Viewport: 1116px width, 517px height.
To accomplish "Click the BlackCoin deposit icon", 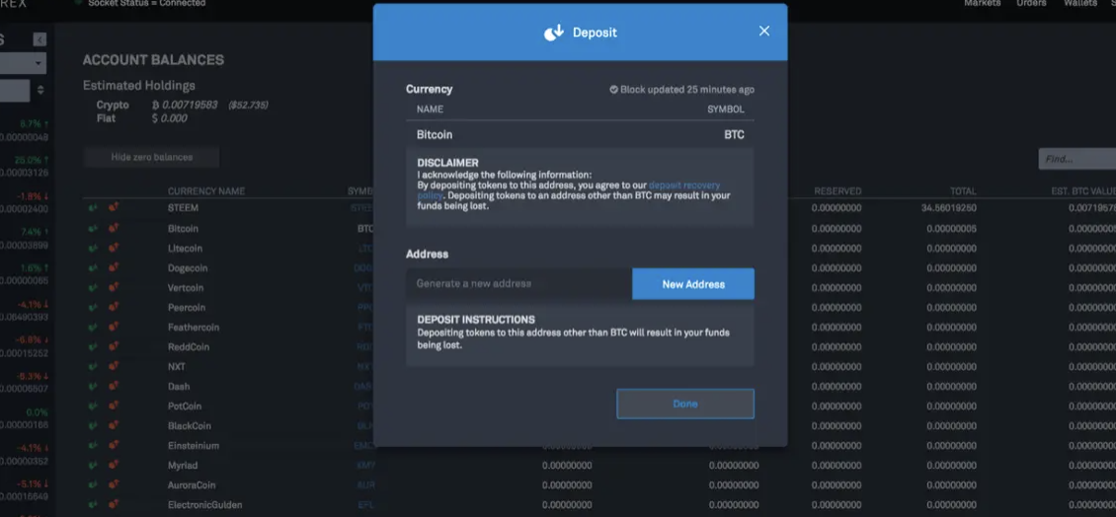I will [x=93, y=426].
